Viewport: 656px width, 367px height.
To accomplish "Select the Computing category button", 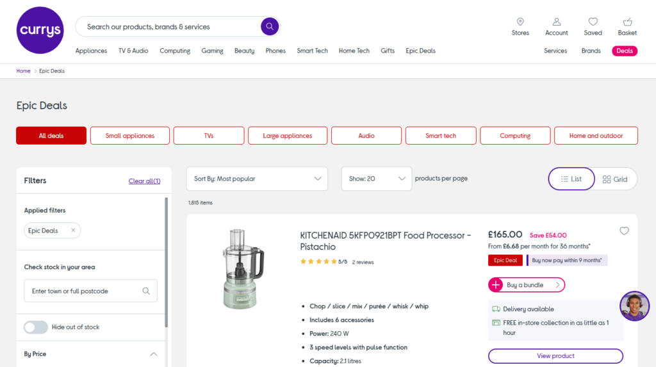I will pos(515,136).
